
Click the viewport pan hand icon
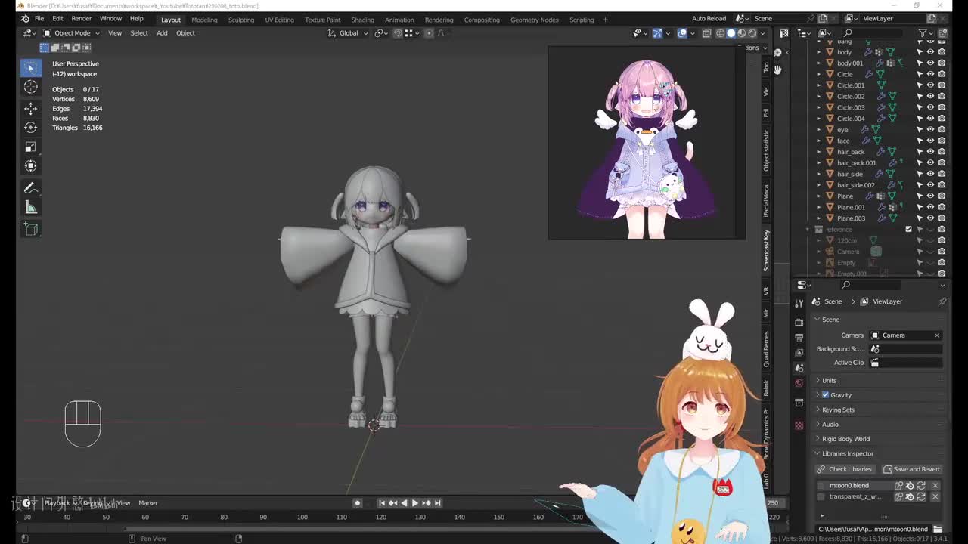777,69
